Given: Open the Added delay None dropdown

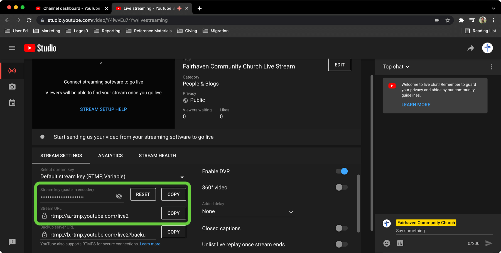Looking at the screenshot, I should point(248,211).
